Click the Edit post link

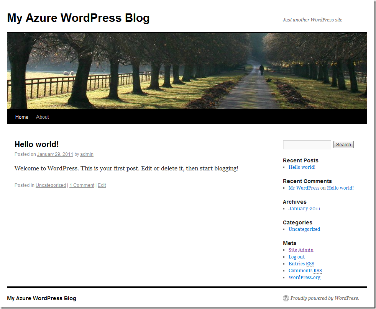pos(102,185)
